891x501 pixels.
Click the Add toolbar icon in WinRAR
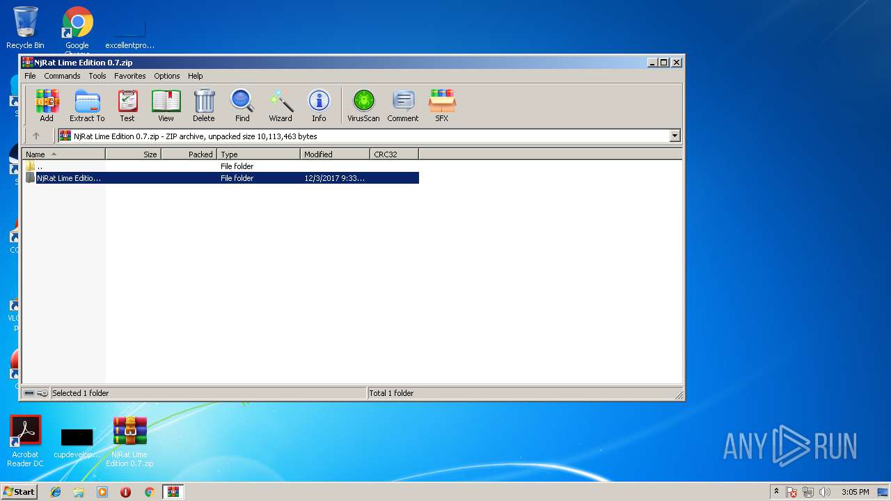point(47,106)
